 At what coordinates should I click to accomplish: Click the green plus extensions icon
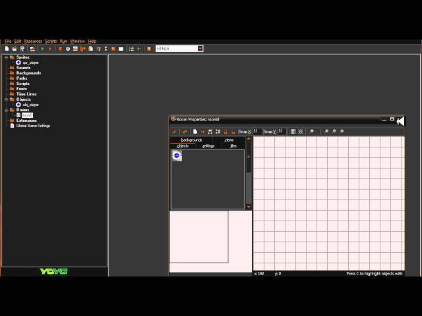point(139,49)
